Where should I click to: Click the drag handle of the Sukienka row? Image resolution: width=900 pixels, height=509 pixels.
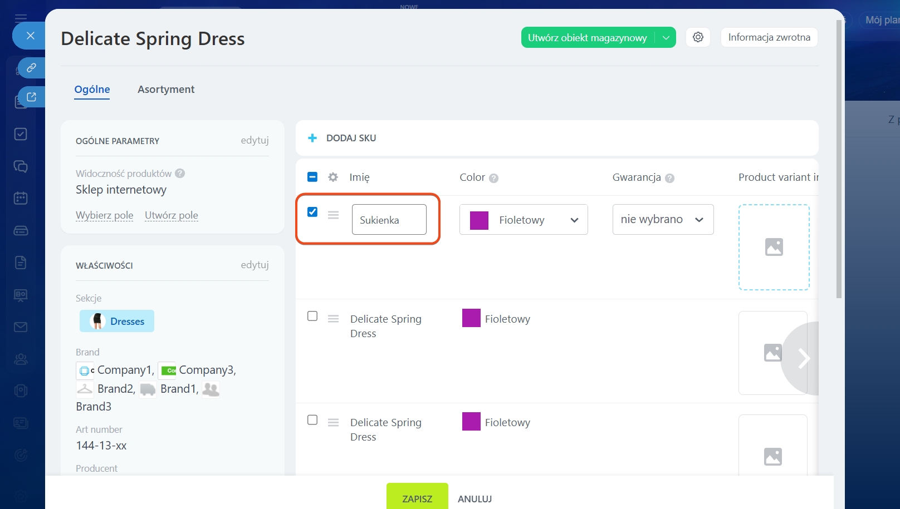click(333, 215)
